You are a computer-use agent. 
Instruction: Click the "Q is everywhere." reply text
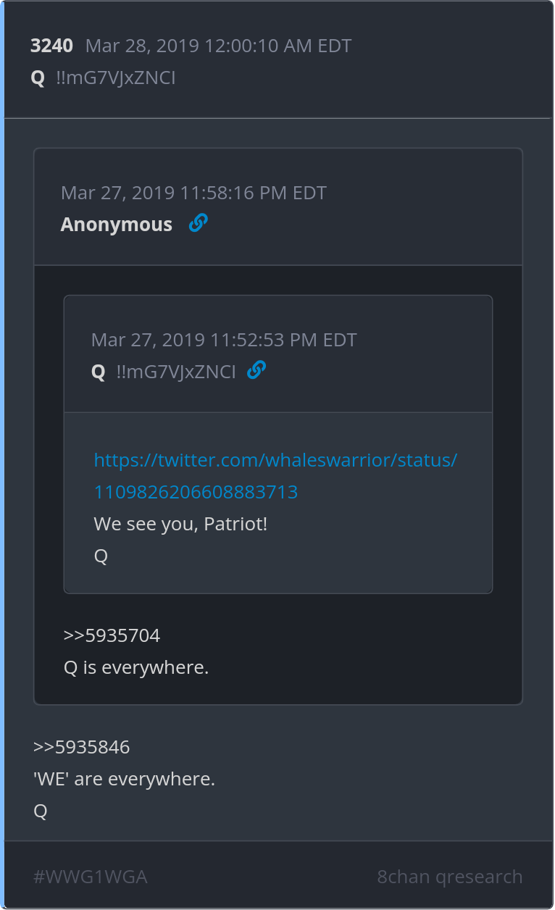pos(136,667)
